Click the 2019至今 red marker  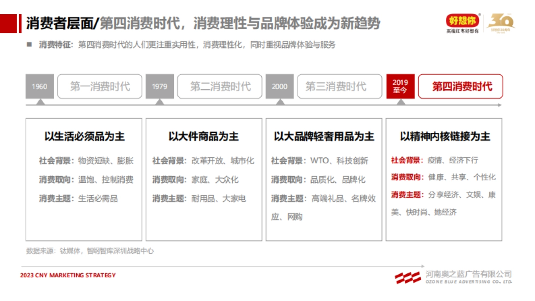tap(400, 87)
